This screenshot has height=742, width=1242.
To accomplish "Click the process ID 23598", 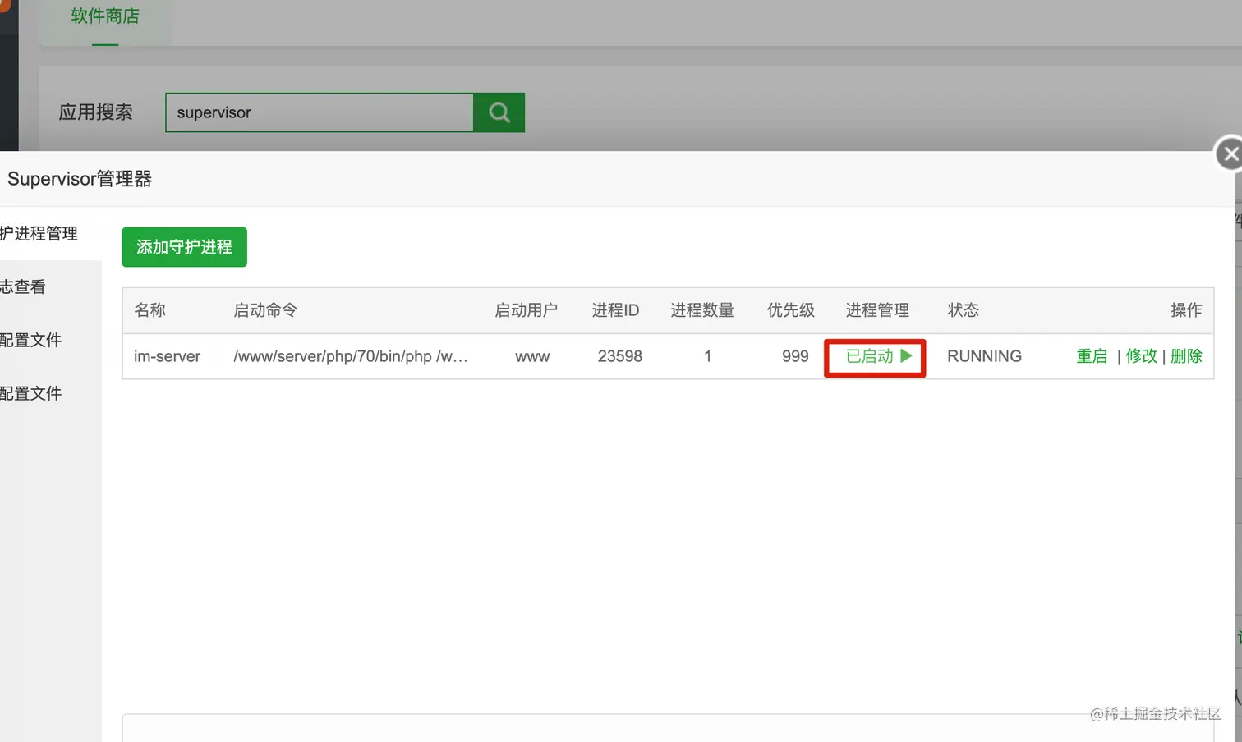I will coord(620,356).
